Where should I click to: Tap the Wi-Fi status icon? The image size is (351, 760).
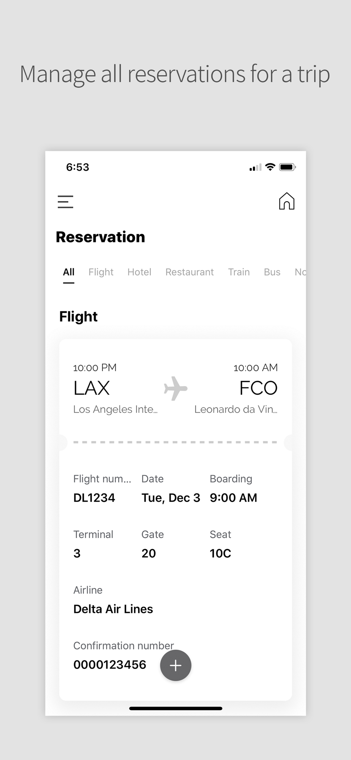point(270,167)
